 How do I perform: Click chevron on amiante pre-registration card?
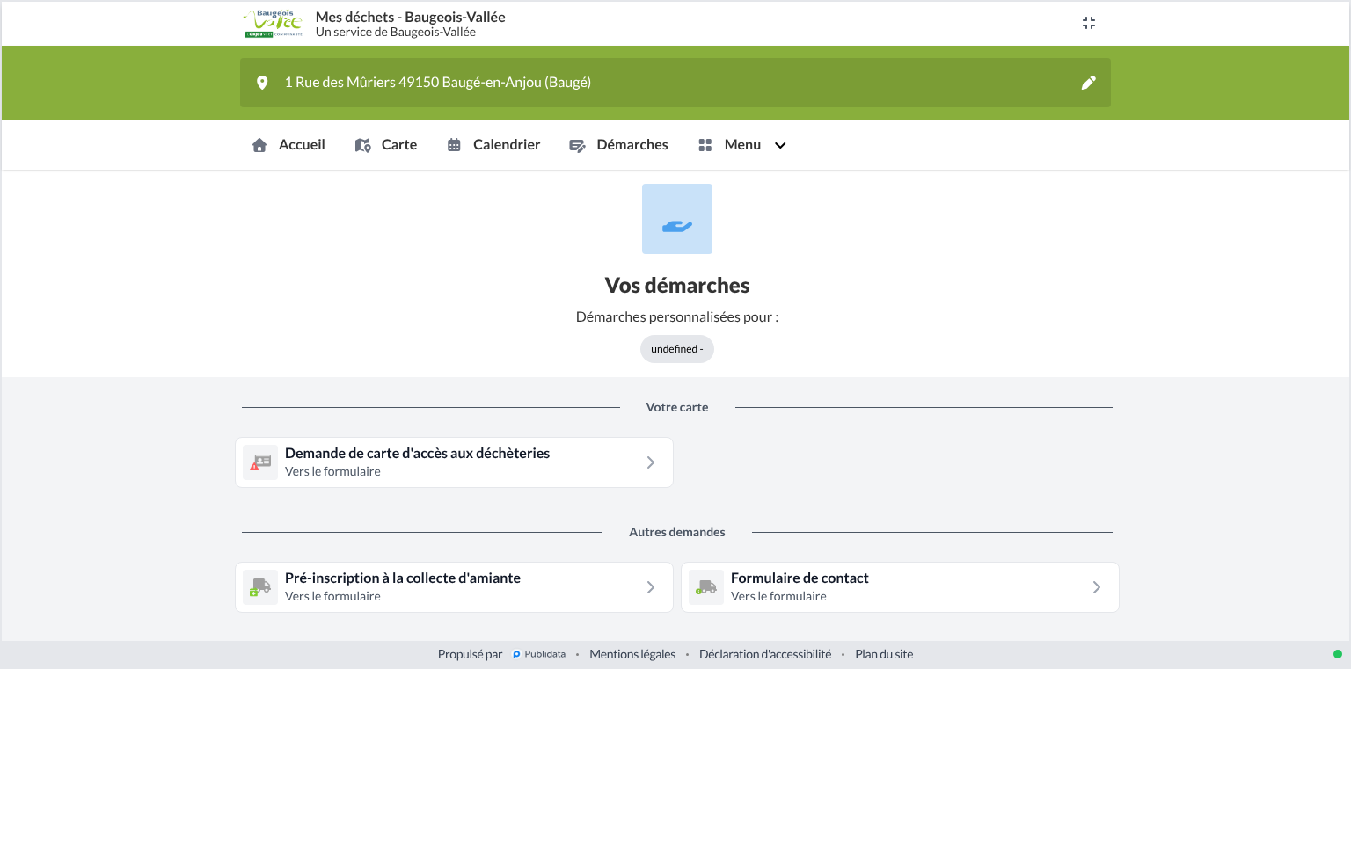pyautogui.click(x=651, y=587)
